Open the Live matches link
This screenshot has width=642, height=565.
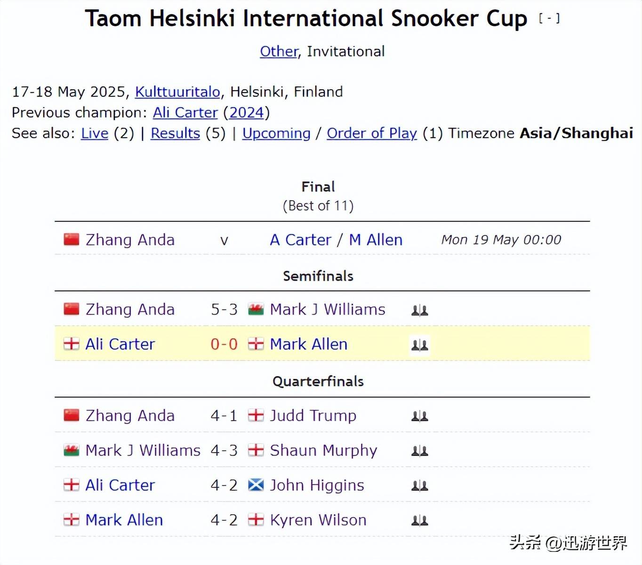(95, 133)
